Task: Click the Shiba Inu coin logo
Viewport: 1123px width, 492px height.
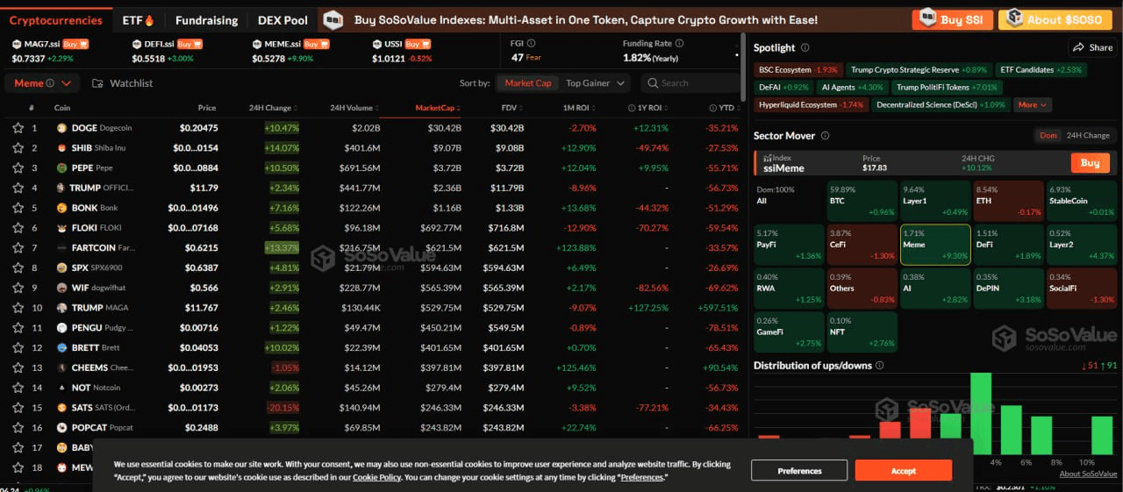Action: [x=61, y=148]
